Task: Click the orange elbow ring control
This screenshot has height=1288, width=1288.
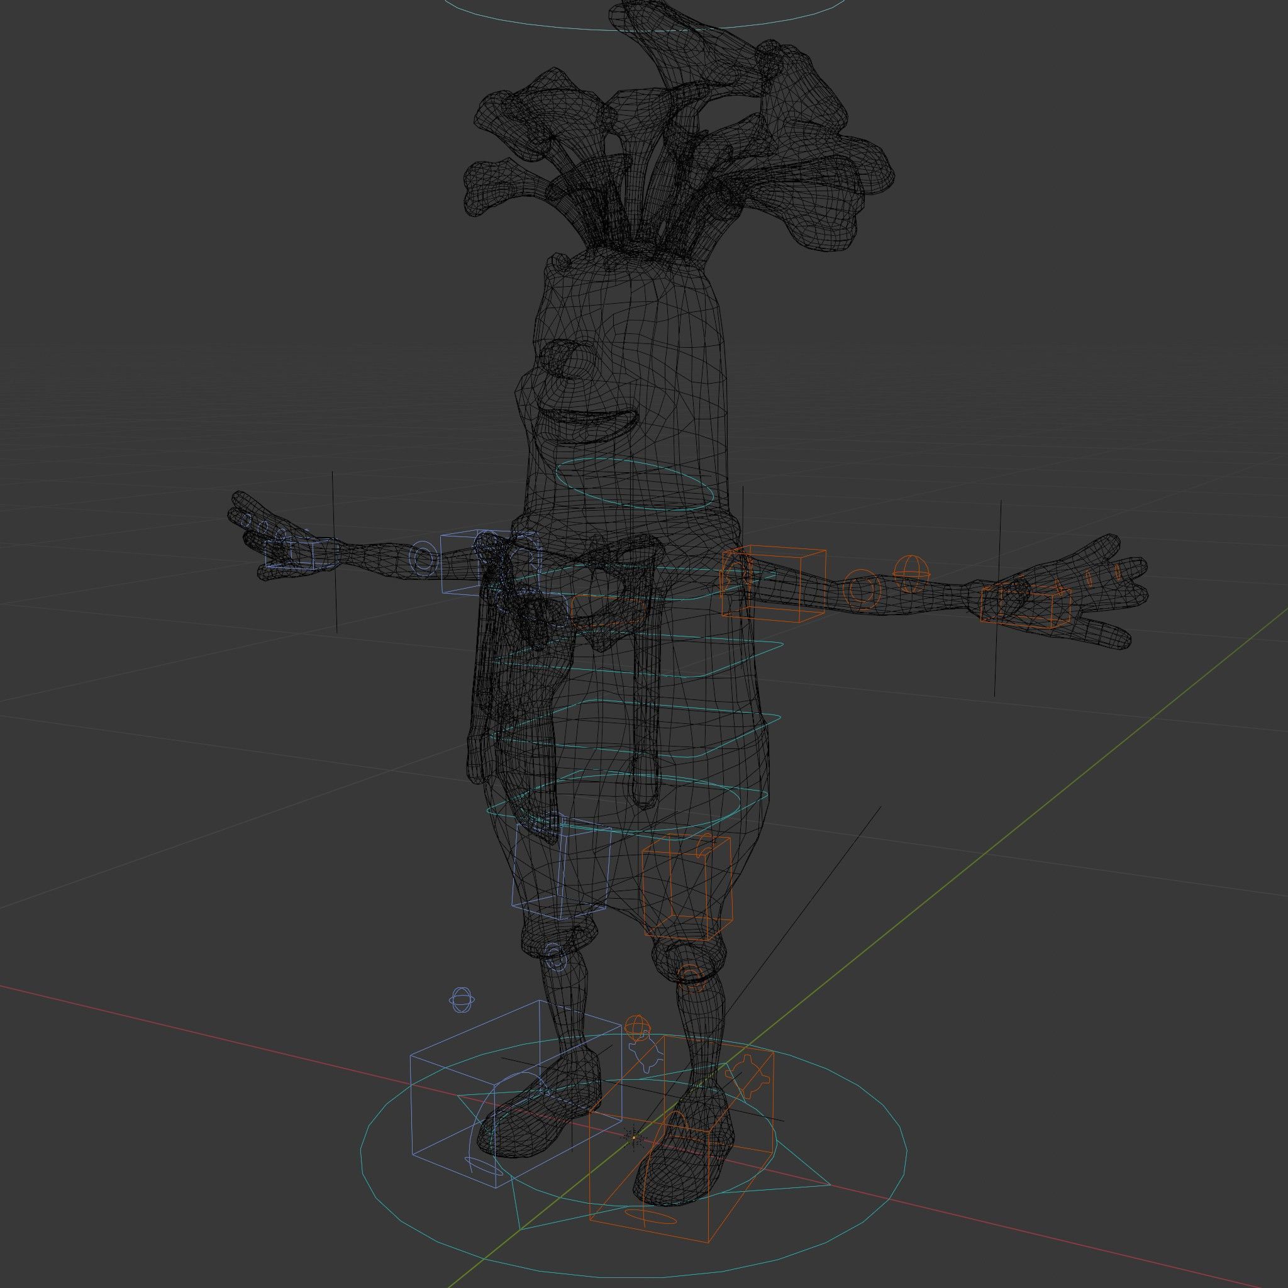Action: pyautogui.click(x=861, y=589)
